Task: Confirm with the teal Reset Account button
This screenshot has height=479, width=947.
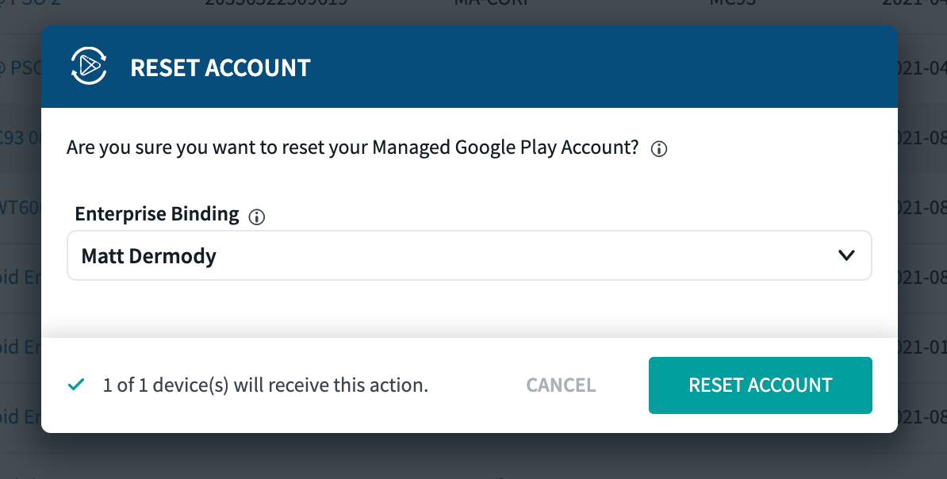Action: [760, 385]
